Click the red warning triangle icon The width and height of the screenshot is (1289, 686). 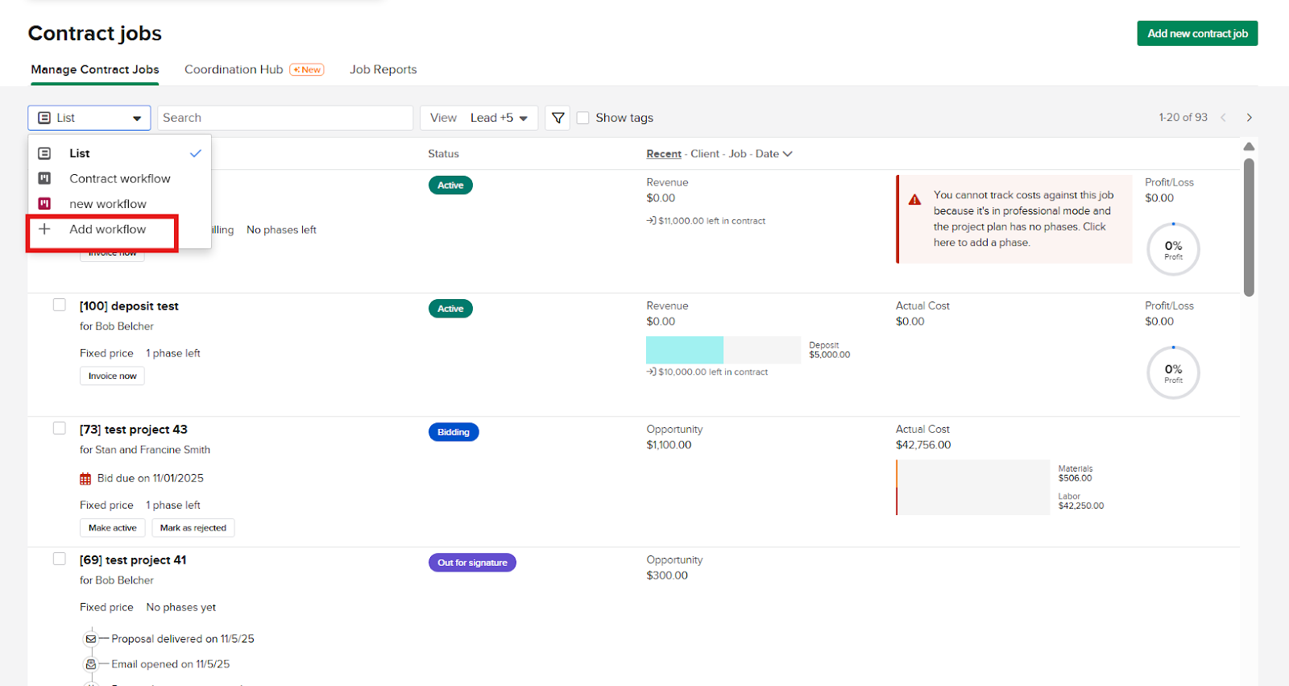pyautogui.click(x=914, y=200)
